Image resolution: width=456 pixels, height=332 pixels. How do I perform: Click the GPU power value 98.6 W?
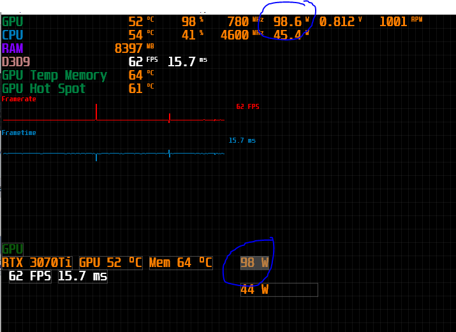click(x=291, y=22)
